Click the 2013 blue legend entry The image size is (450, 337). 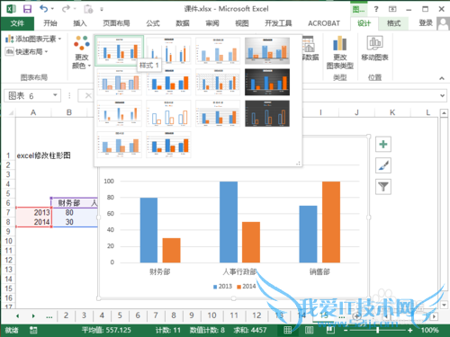click(222, 287)
